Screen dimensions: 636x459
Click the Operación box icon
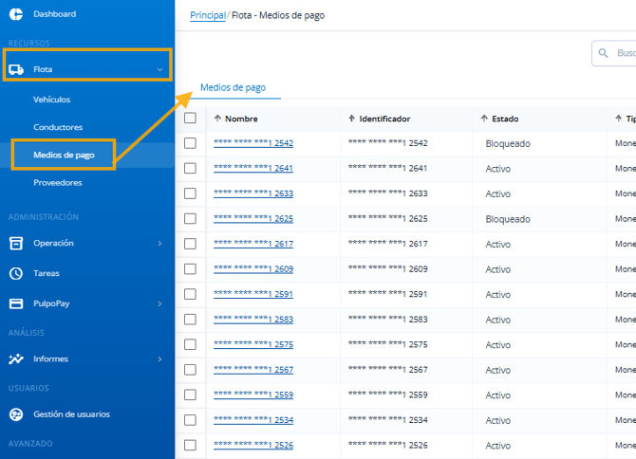(x=16, y=243)
